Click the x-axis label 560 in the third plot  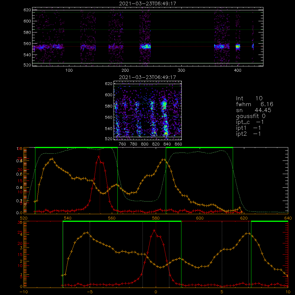(x=112, y=218)
